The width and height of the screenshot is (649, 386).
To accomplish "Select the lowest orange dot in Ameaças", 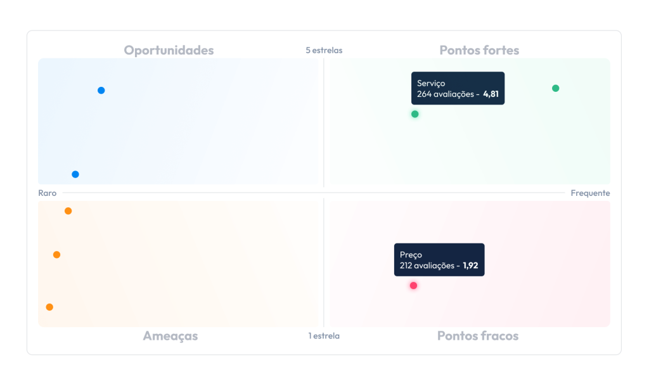I will pyautogui.click(x=49, y=307).
